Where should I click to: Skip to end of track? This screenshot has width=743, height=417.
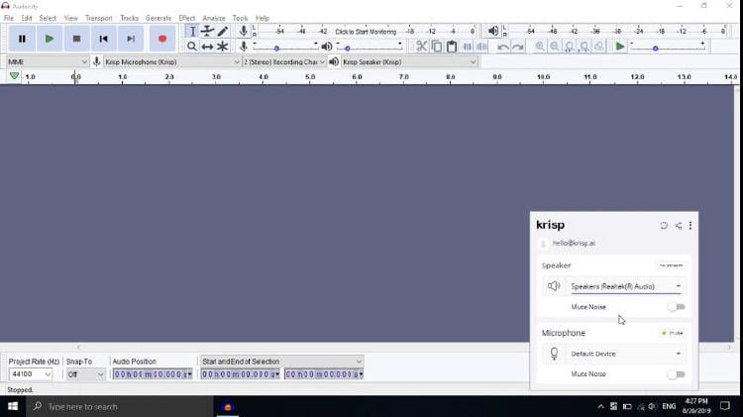pyautogui.click(x=130, y=39)
